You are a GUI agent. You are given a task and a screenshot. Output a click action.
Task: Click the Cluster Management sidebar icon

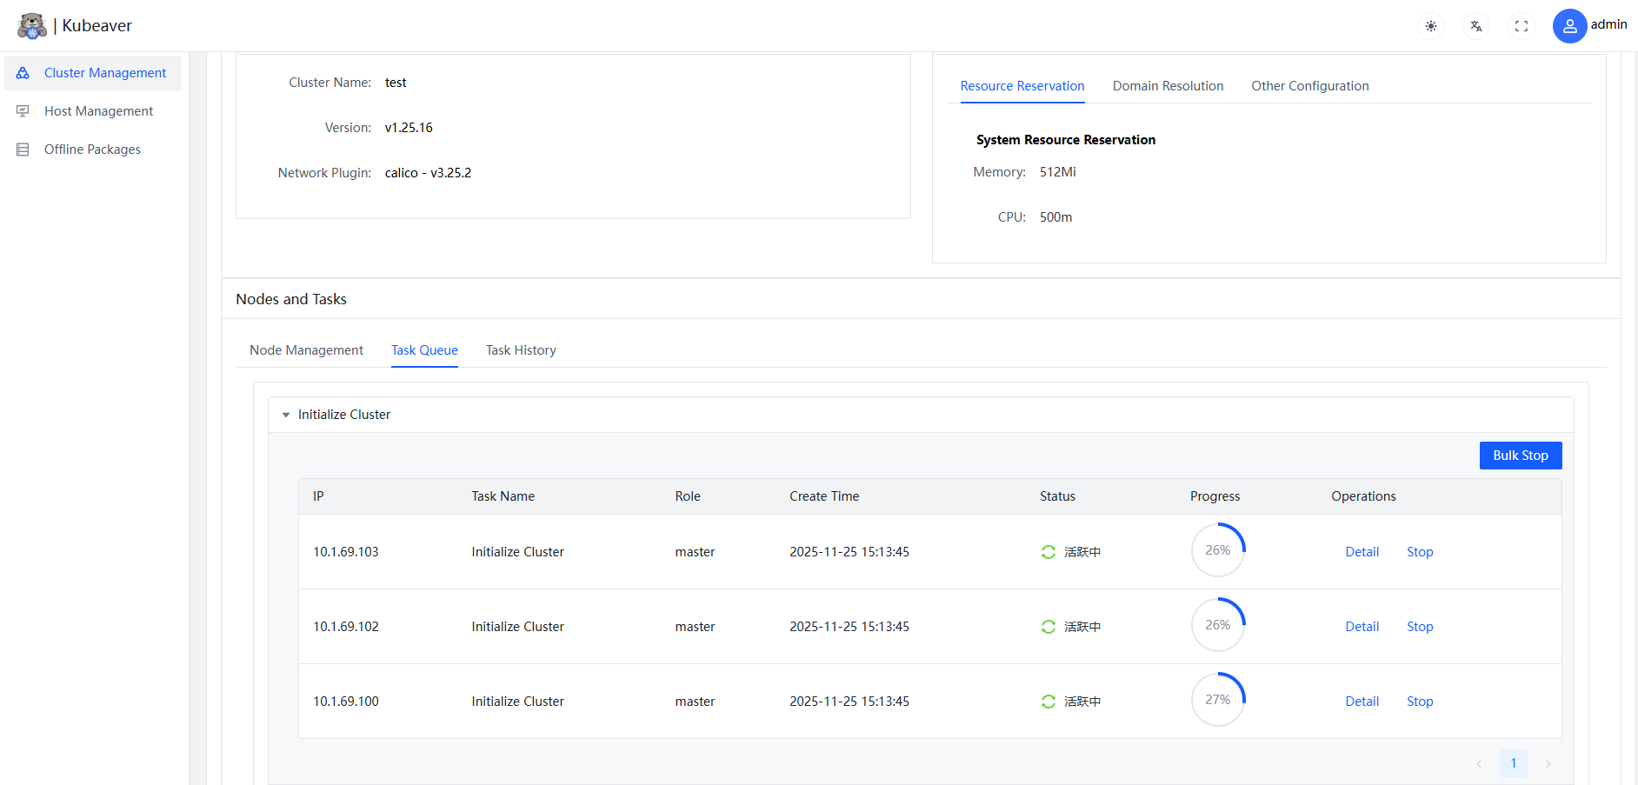(x=23, y=73)
